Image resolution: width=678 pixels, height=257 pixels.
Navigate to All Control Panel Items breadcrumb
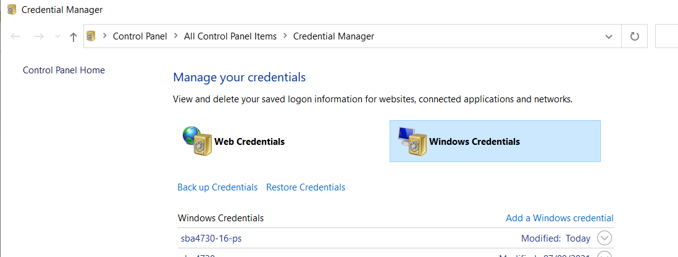pyautogui.click(x=230, y=36)
